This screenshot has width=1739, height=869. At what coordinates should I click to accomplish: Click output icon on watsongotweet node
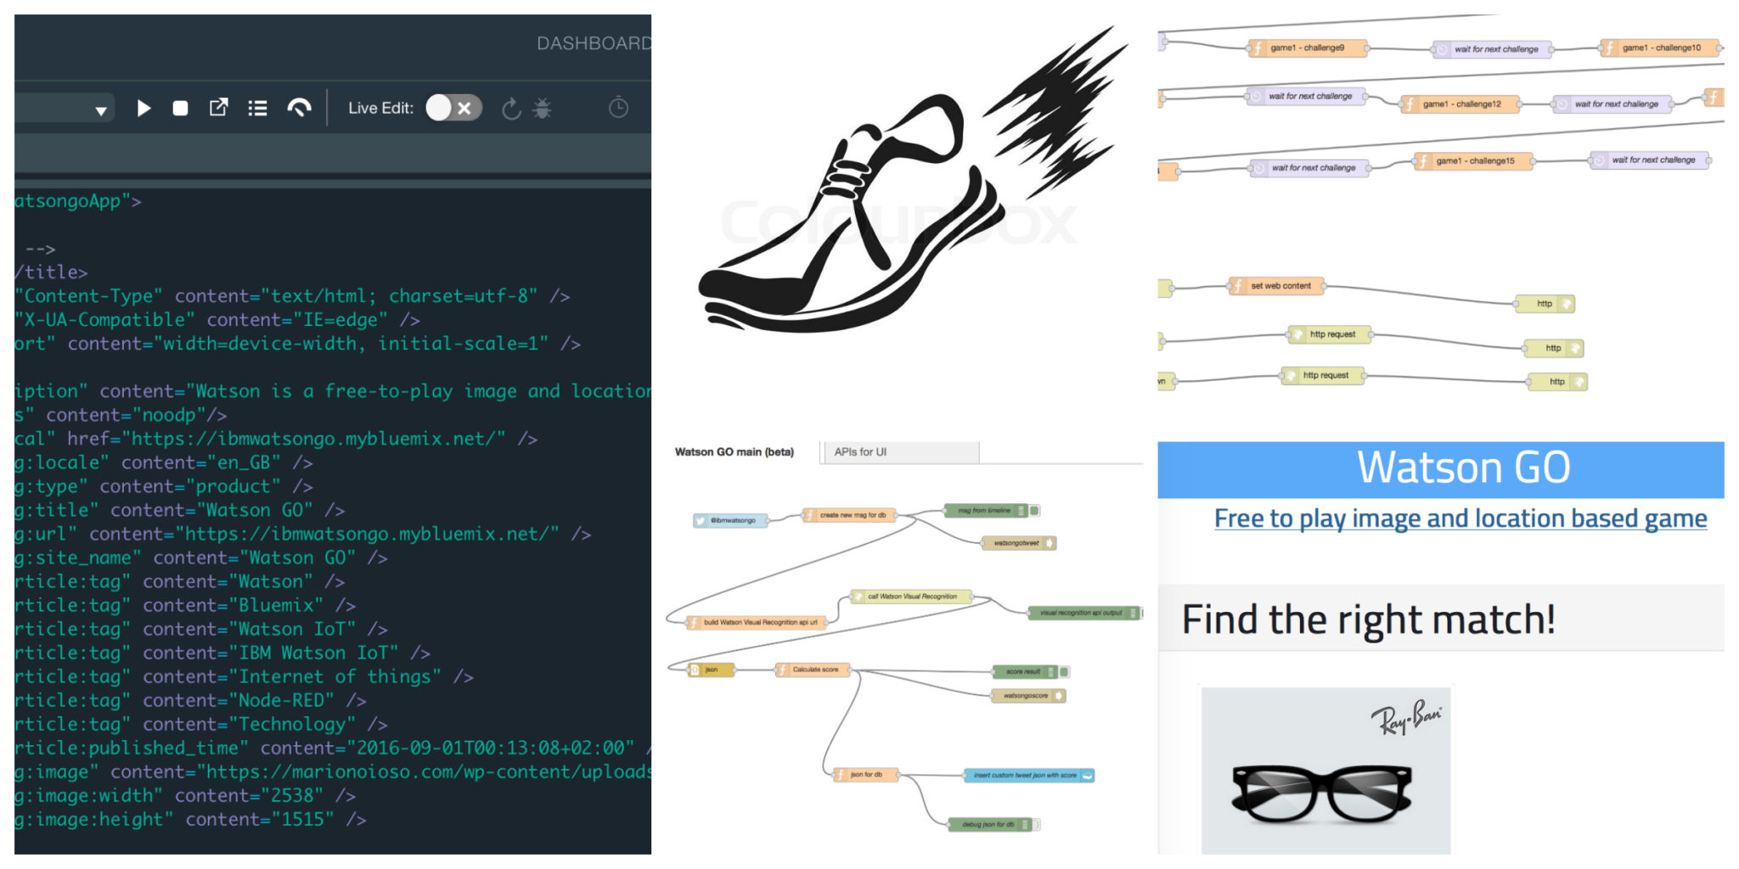[1050, 542]
